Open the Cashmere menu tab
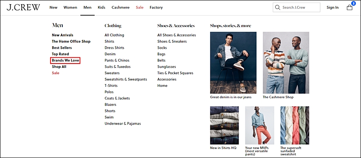 (x=121, y=7)
